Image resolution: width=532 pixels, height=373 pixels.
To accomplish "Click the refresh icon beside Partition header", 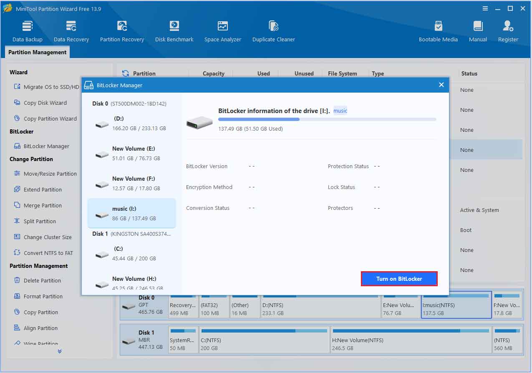I will click(125, 73).
